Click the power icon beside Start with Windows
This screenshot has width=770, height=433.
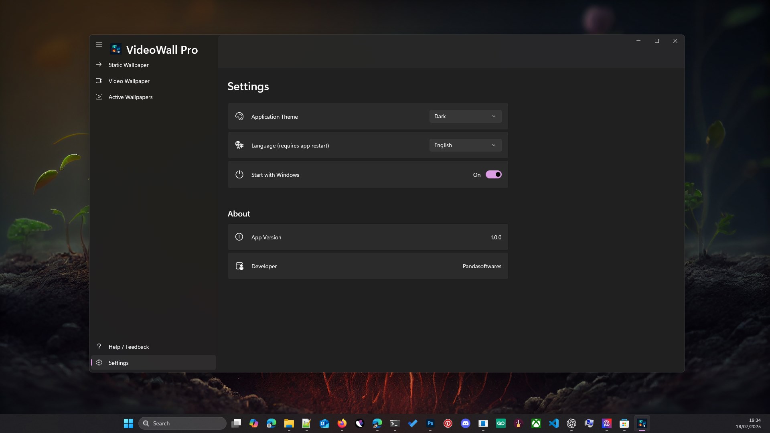[x=239, y=174]
